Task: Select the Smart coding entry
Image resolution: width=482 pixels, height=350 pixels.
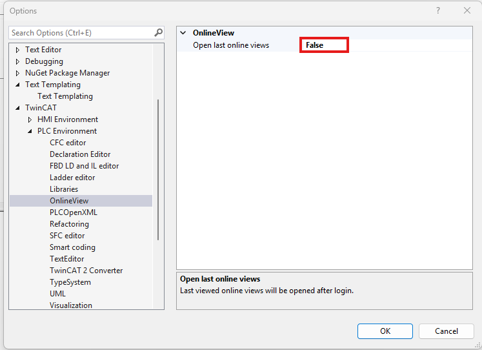Action: [72, 247]
